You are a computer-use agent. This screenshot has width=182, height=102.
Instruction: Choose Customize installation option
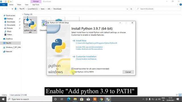[86, 57]
